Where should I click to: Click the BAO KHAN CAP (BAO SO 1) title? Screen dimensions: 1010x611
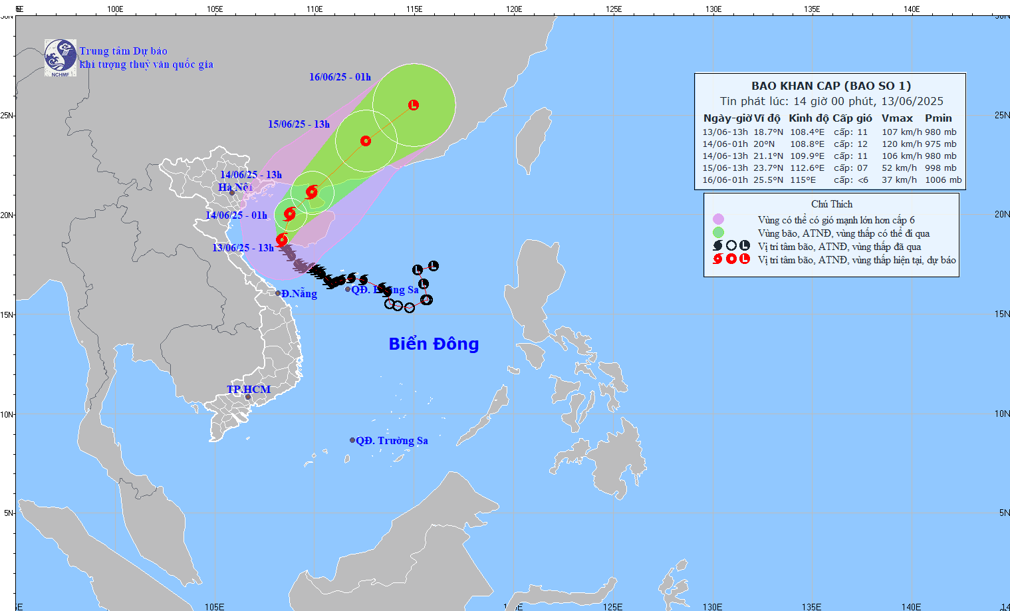click(831, 86)
